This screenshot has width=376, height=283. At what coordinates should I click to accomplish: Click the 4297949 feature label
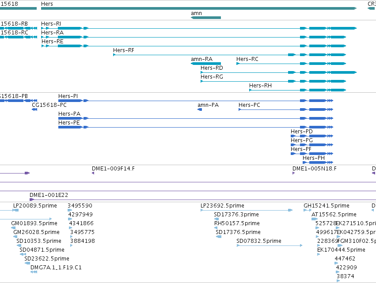(x=80, y=215)
